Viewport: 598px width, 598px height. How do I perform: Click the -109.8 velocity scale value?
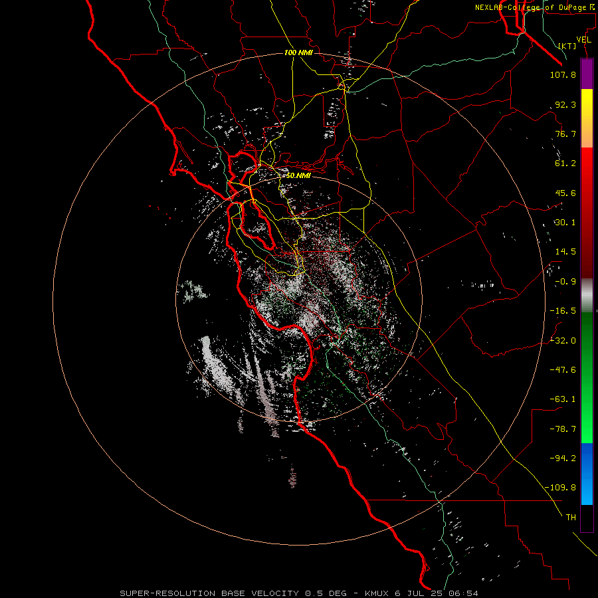pyautogui.click(x=560, y=488)
